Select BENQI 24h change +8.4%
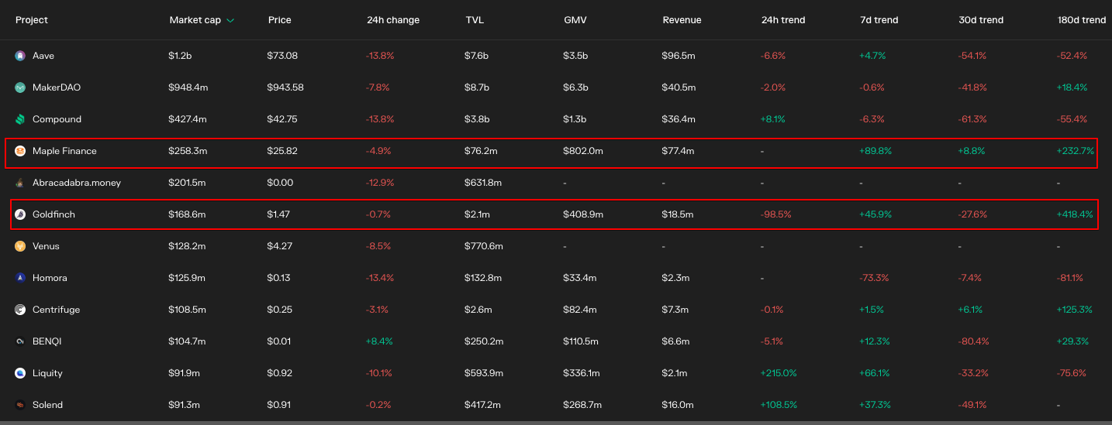This screenshot has width=1112, height=425. 380,341
